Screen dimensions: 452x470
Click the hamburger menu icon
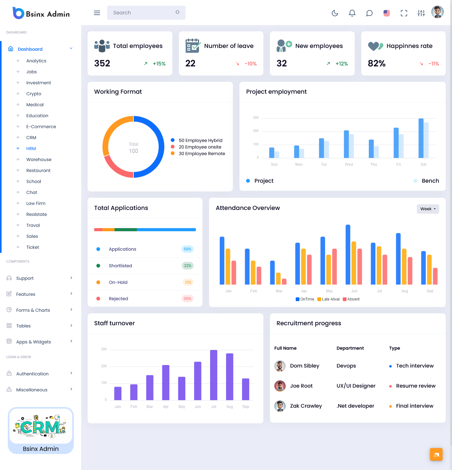[97, 13]
